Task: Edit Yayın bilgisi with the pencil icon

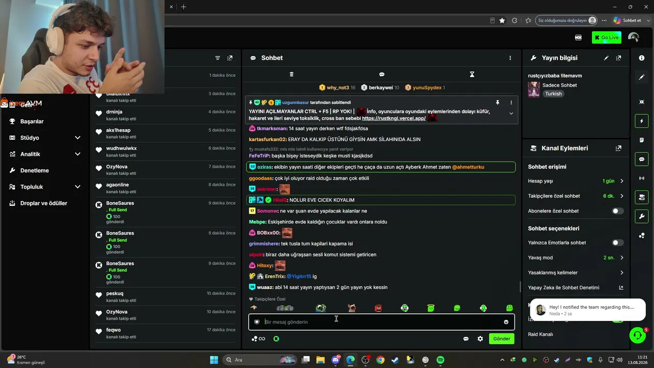Action: [x=606, y=58]
